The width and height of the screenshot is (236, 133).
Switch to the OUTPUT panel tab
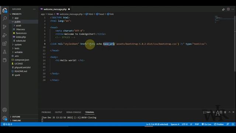59,112
